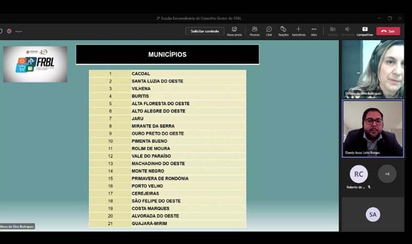
Task: Open the Reações reactions menu
Action: (x=283, y=31)
